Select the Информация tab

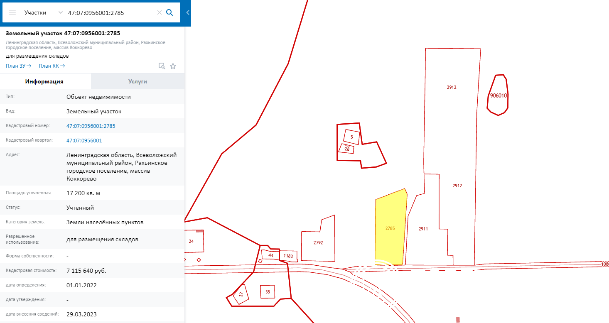click(x=44, y=81)
